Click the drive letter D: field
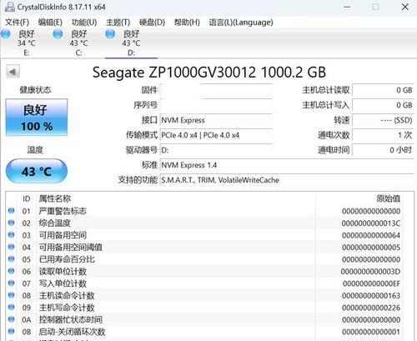 [216, 150]
